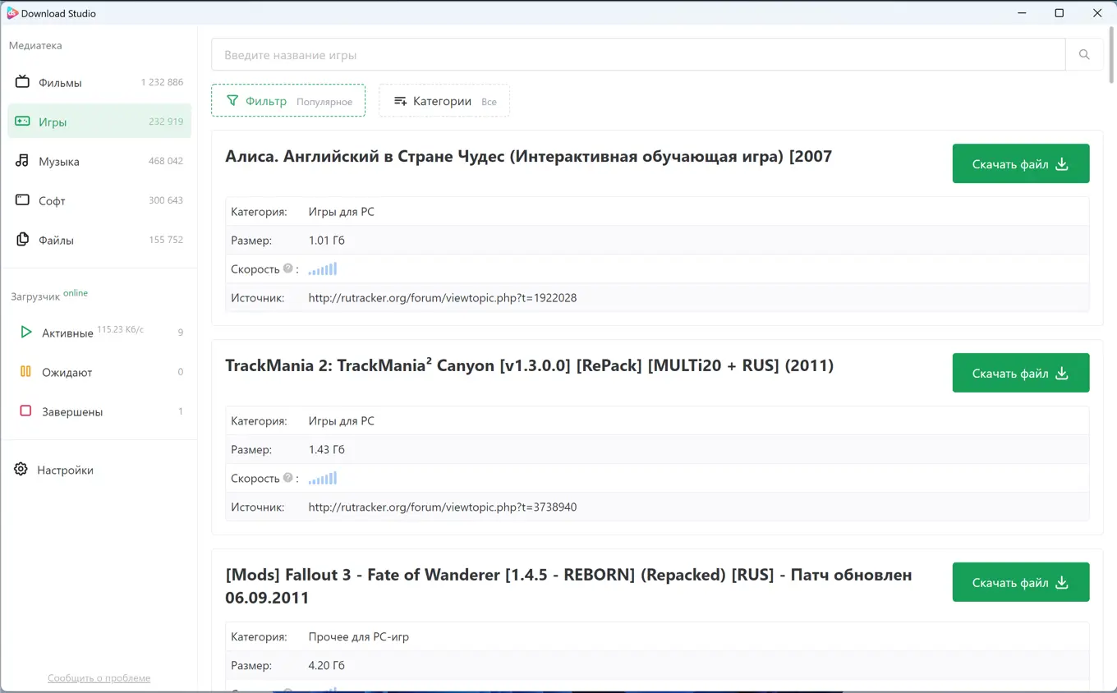Screen dimensions: 1117x693
Task: Click the Игры для PC value in Алиса entry
Action: (341, 212)
